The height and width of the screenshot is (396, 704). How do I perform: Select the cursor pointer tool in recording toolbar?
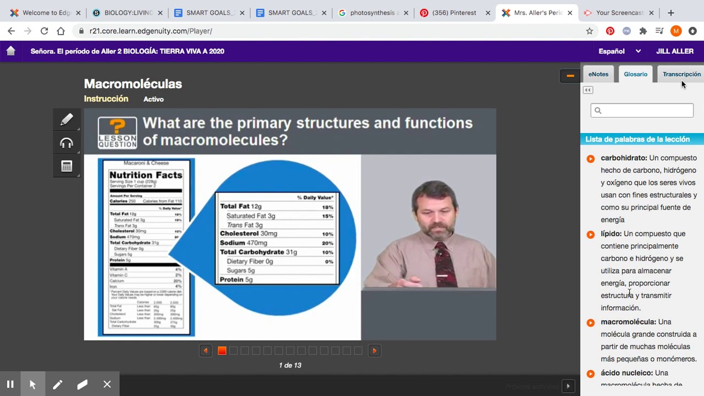pyautogui.click(x=32, y=384)
